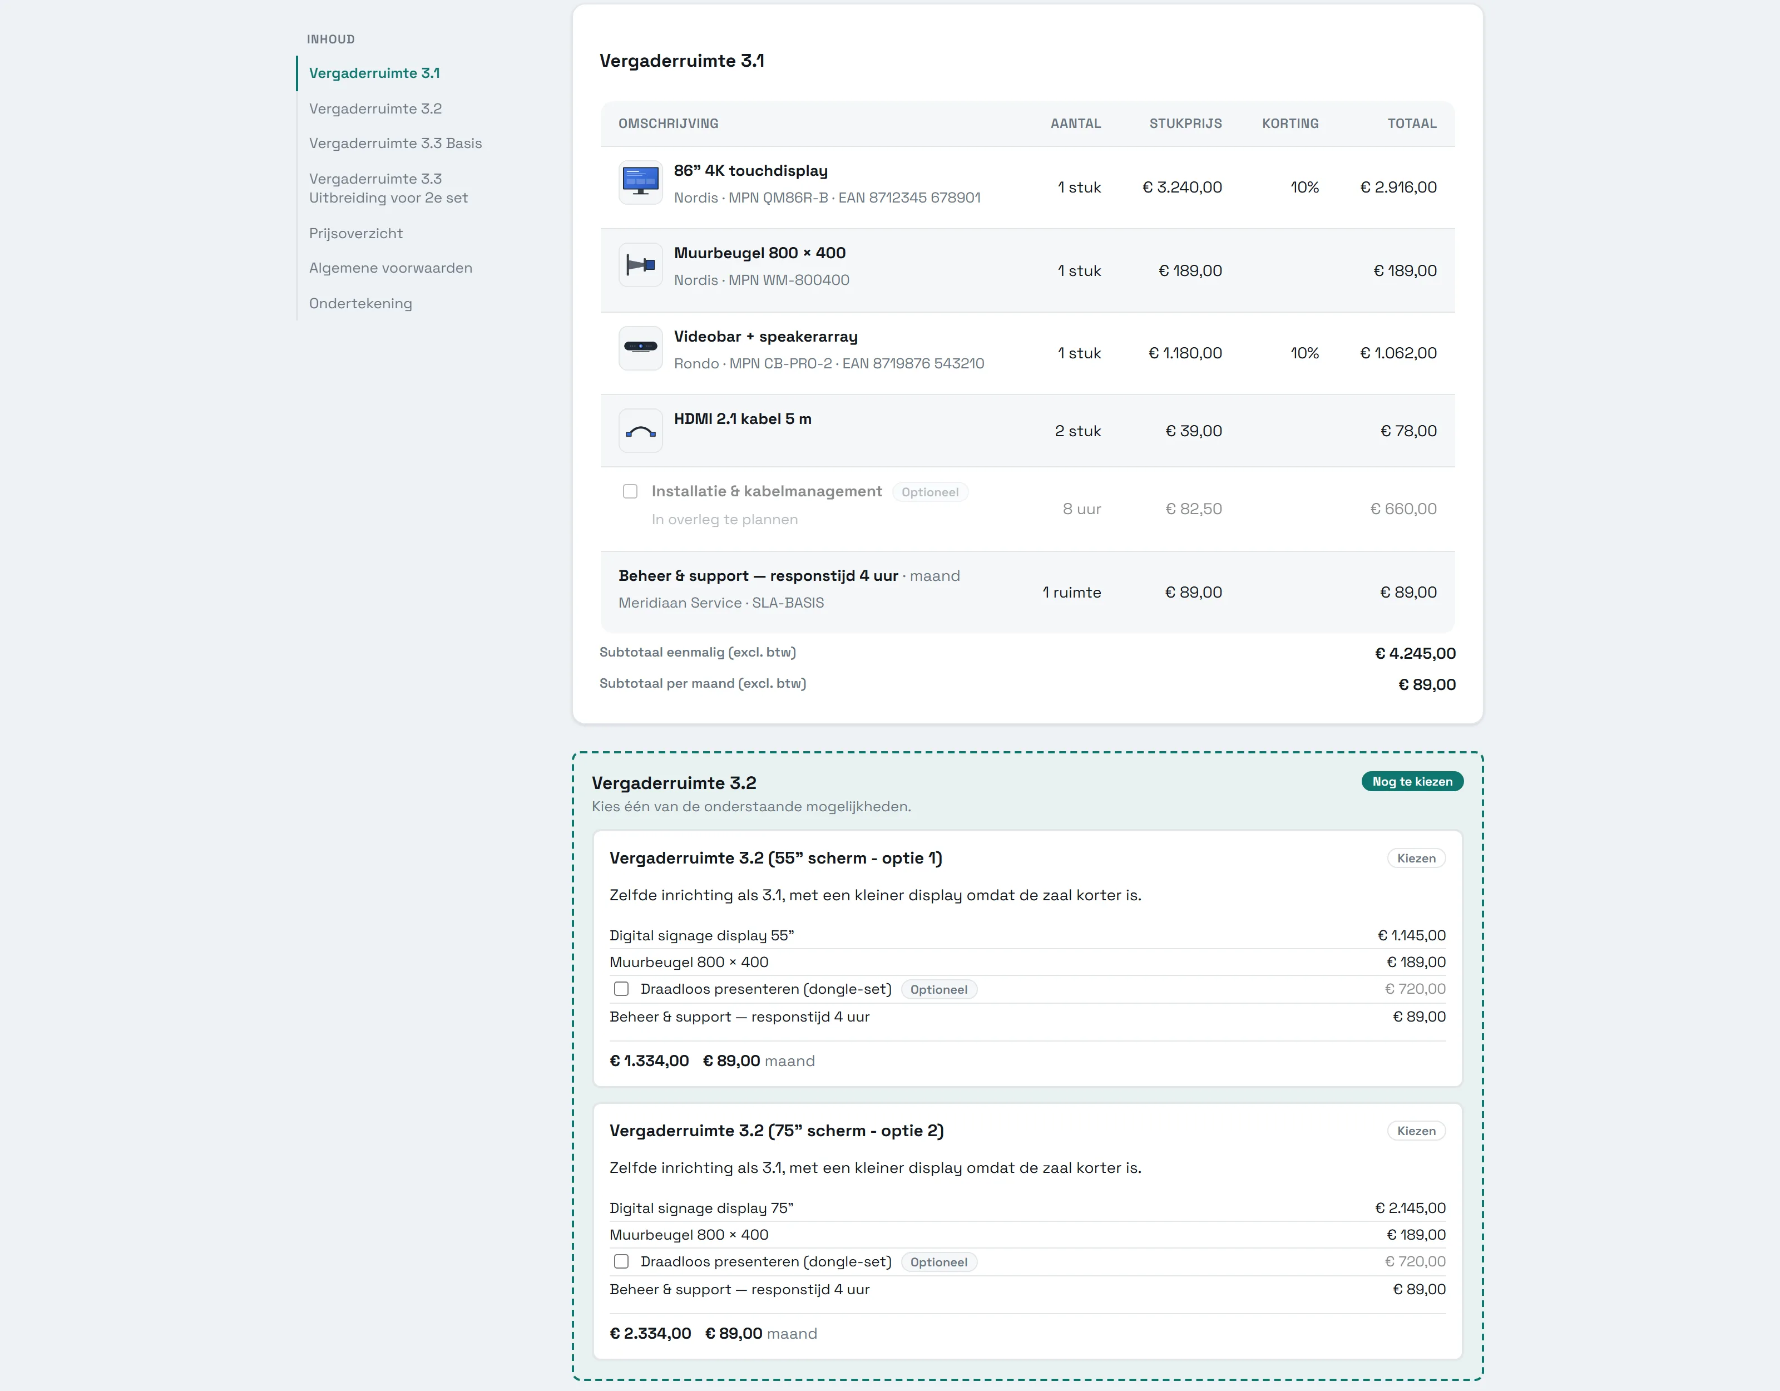Click the 1 ruimte quantity cell
The height and width of the screenshot is (1391, 1780).
click(1072, 592)
